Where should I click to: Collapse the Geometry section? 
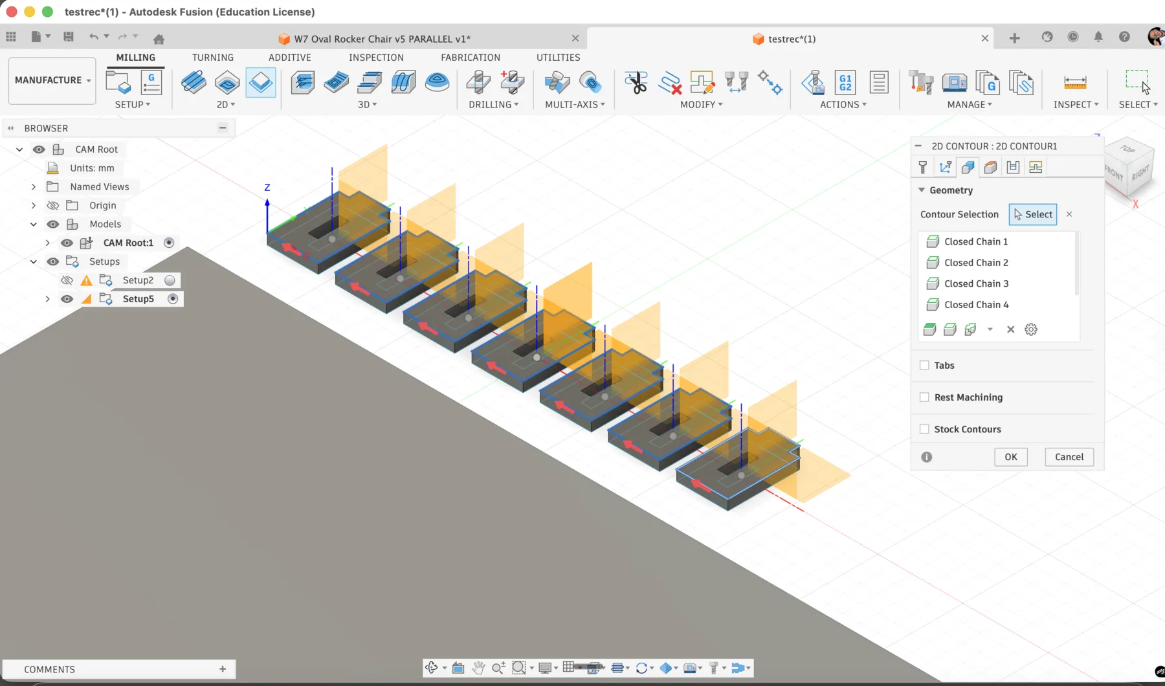click(x=922, y=190)
